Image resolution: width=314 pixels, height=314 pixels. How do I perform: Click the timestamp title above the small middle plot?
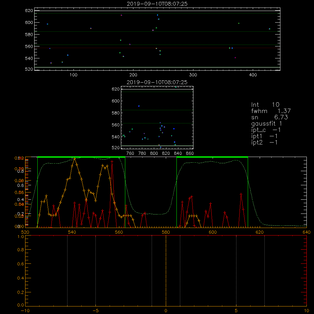(x=157, y=82)
